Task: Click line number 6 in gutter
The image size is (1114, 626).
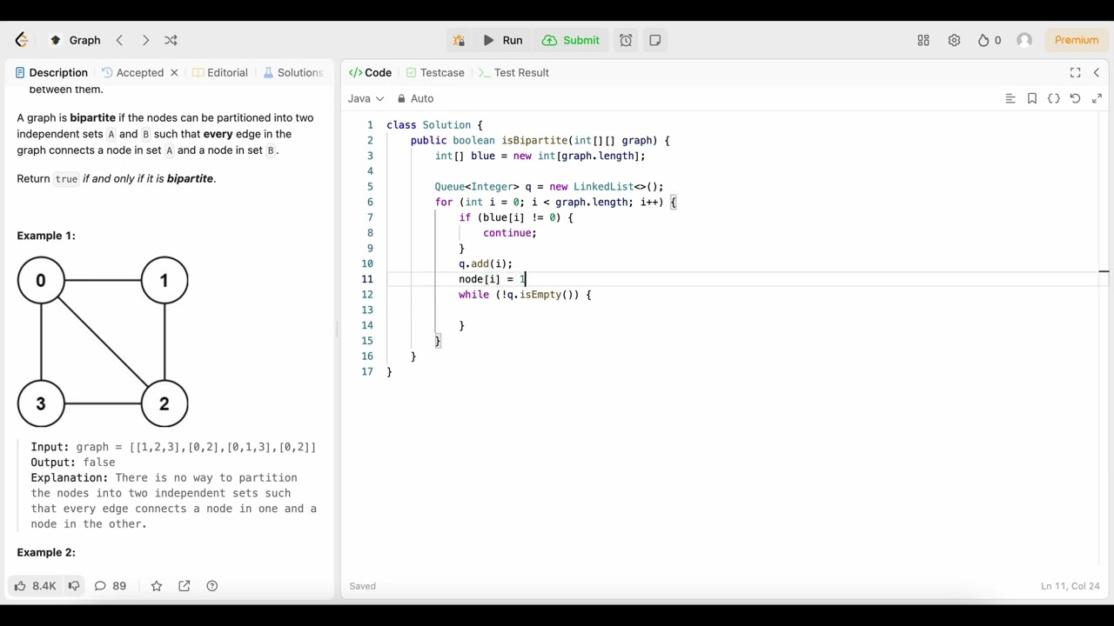Action: point(370,202)
